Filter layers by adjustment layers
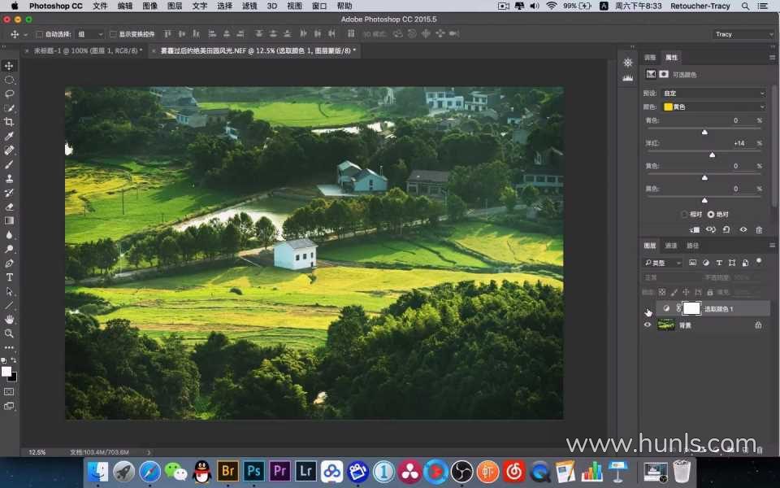 [705, 263]
